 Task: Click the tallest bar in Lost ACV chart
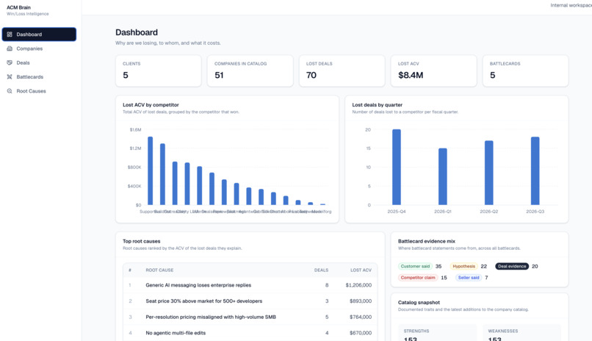point(151,170)
